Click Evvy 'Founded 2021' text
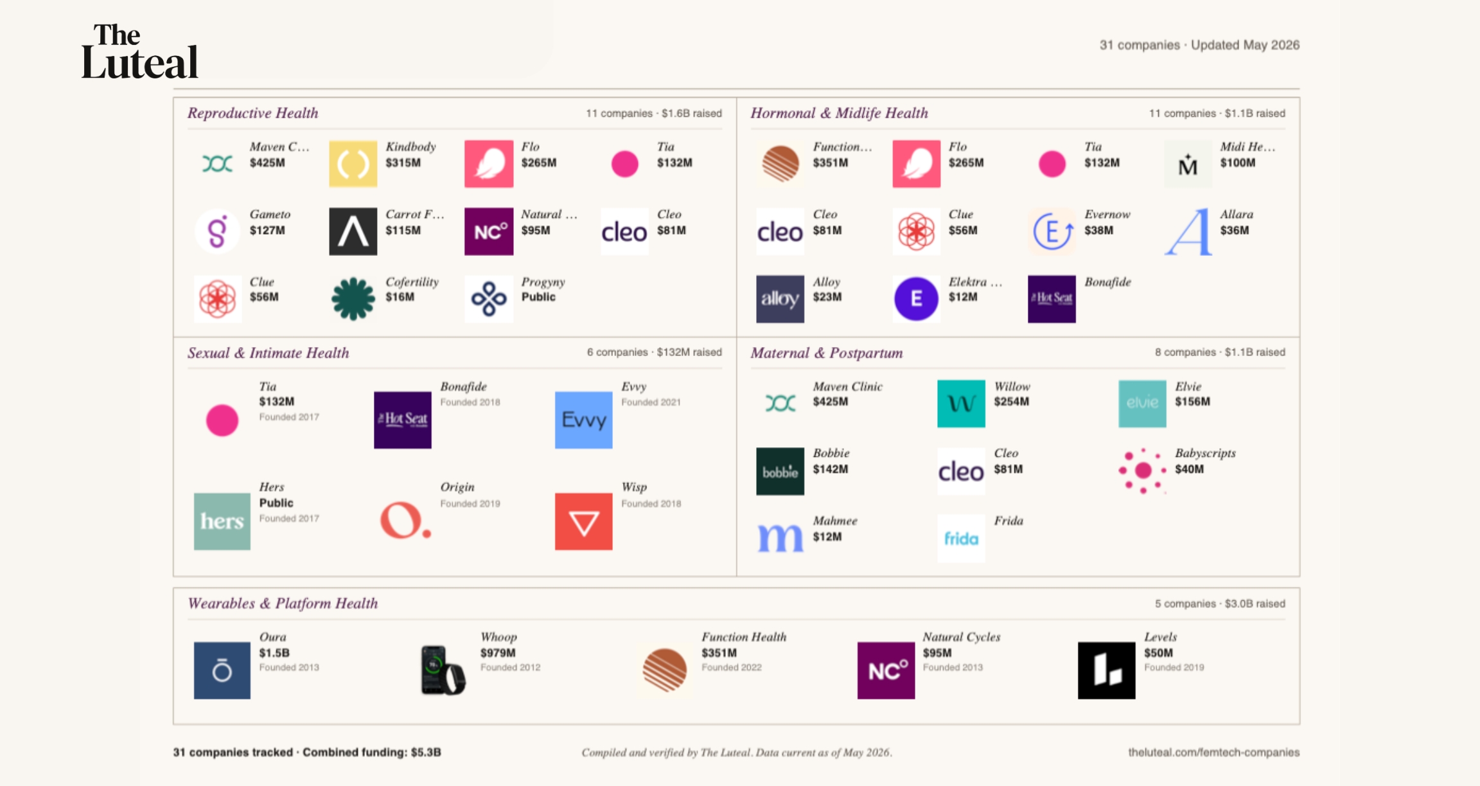 point(651,402)
